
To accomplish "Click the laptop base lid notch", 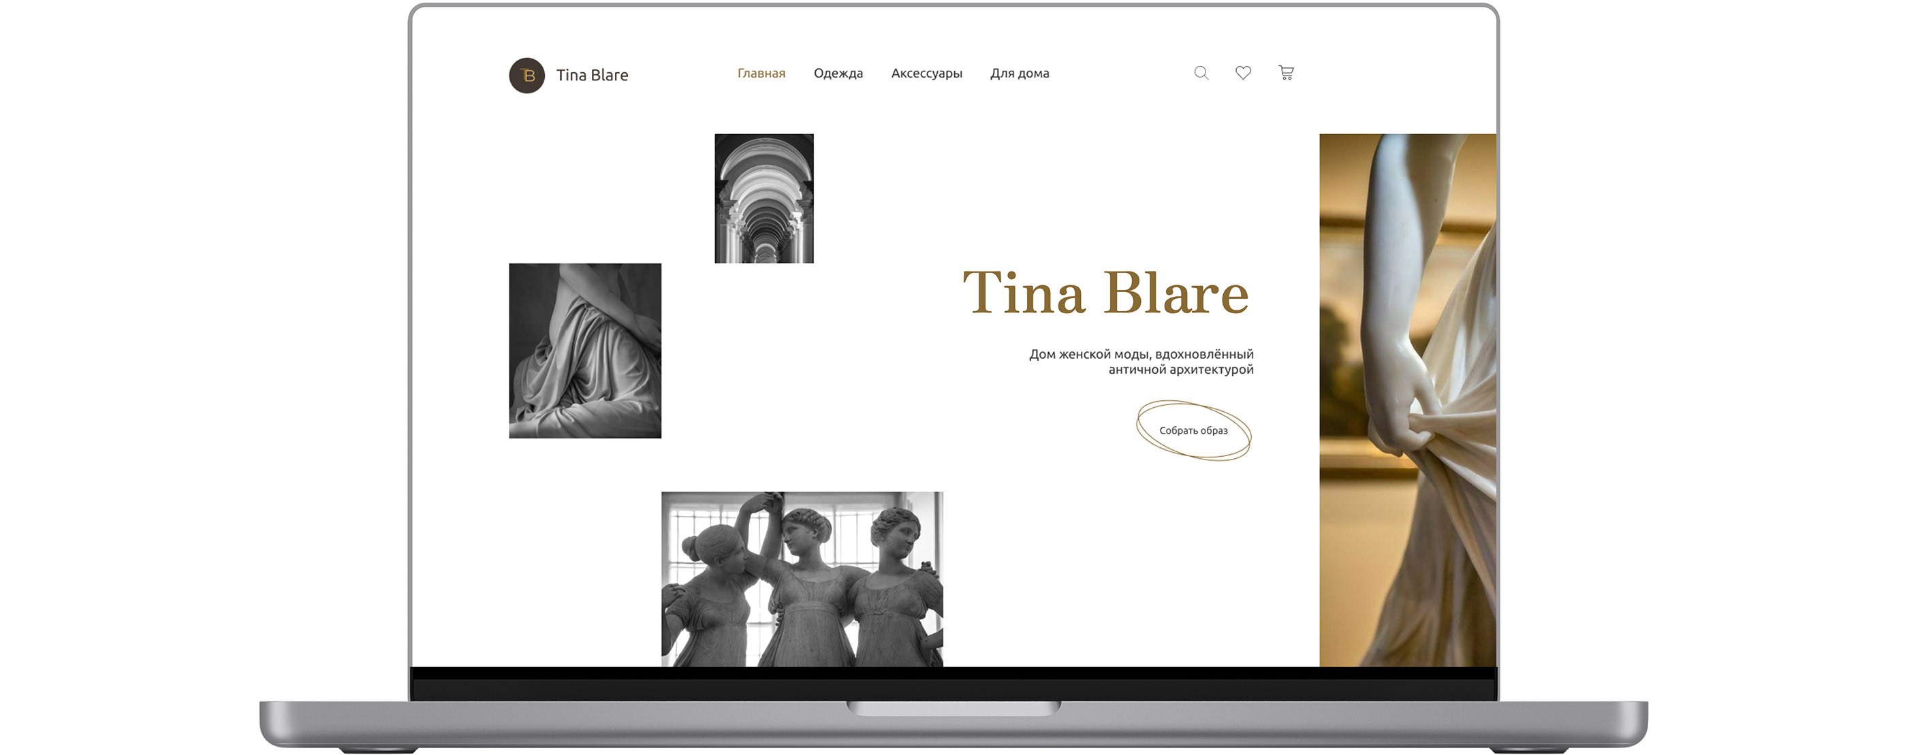I will [x=953, y=709].
